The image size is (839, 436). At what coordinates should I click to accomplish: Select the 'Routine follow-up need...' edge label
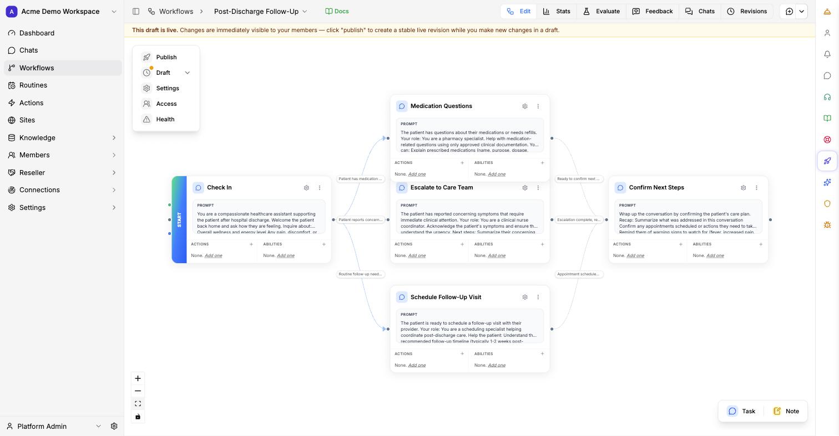(361, 274)
